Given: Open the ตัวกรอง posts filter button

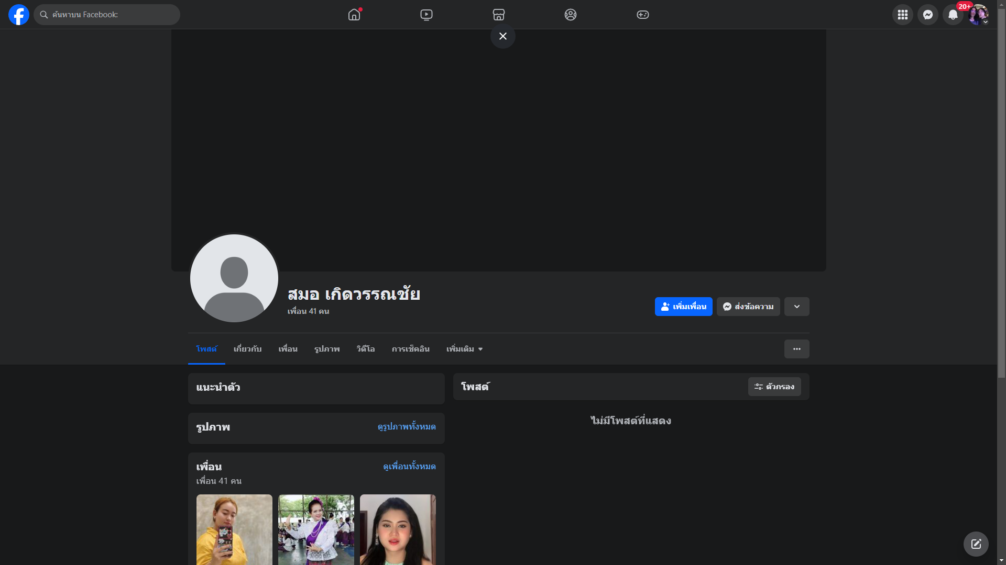Looking at the screenshot, I should point(774,387).
